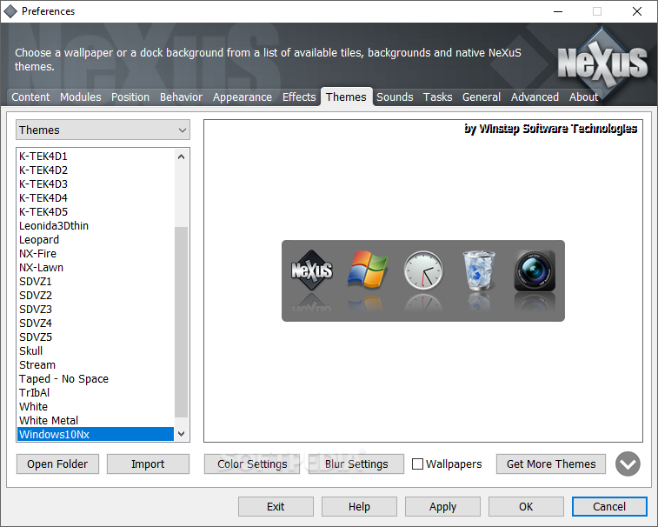Pick the TrIbAl theme
Screen dimensions: 658x527
[96, 392]
